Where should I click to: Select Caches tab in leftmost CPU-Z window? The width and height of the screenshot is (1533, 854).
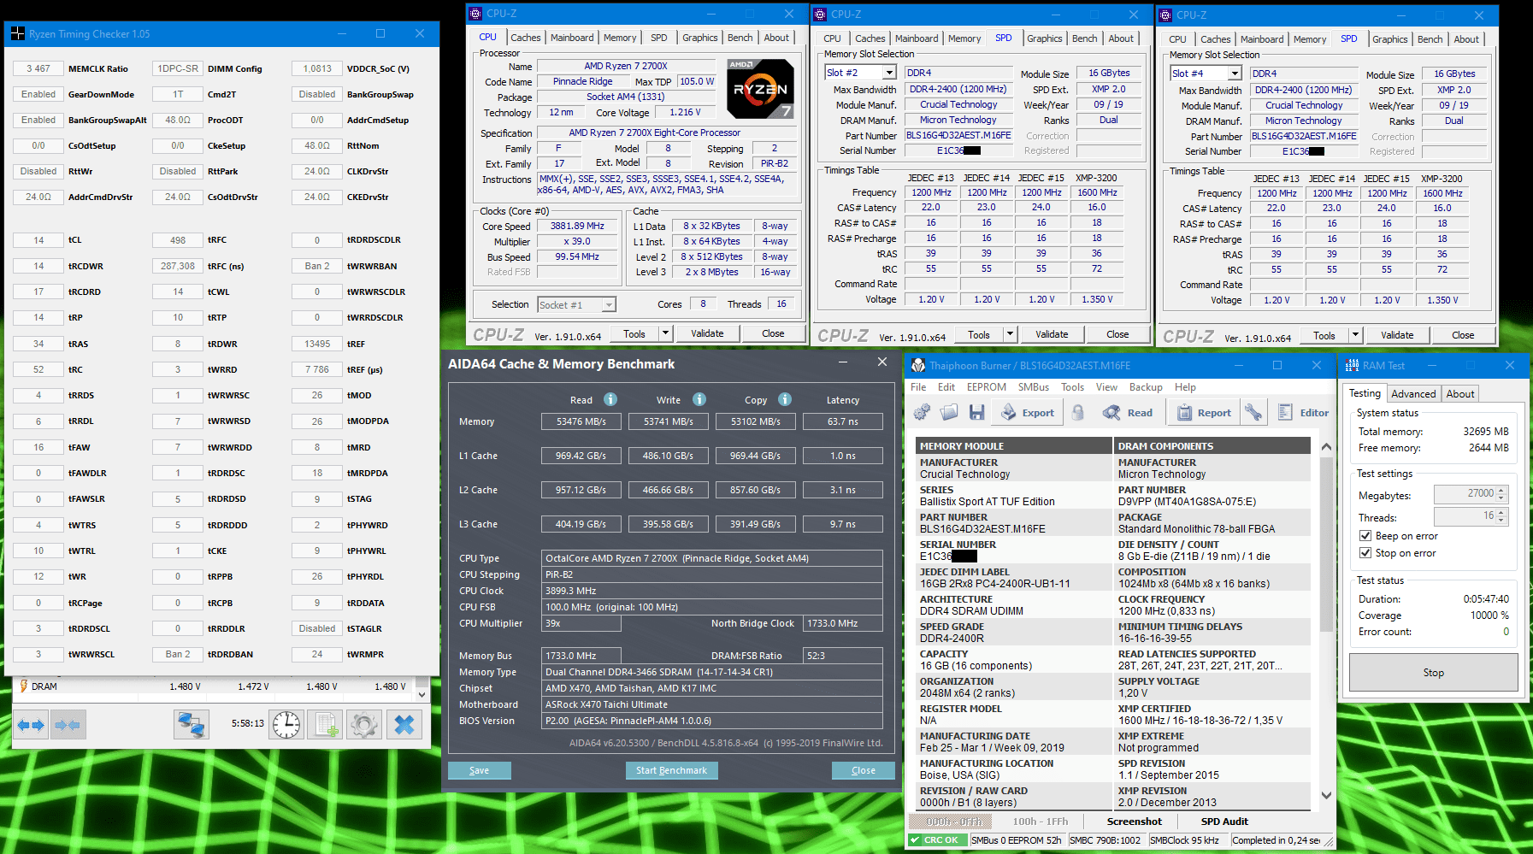(x=525, y=38)
